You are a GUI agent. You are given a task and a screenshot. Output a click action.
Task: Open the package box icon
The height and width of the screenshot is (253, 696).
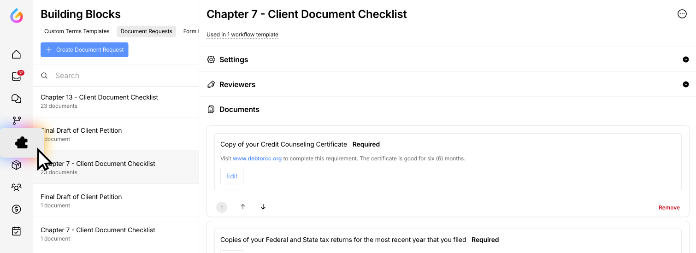pos(17,165)
